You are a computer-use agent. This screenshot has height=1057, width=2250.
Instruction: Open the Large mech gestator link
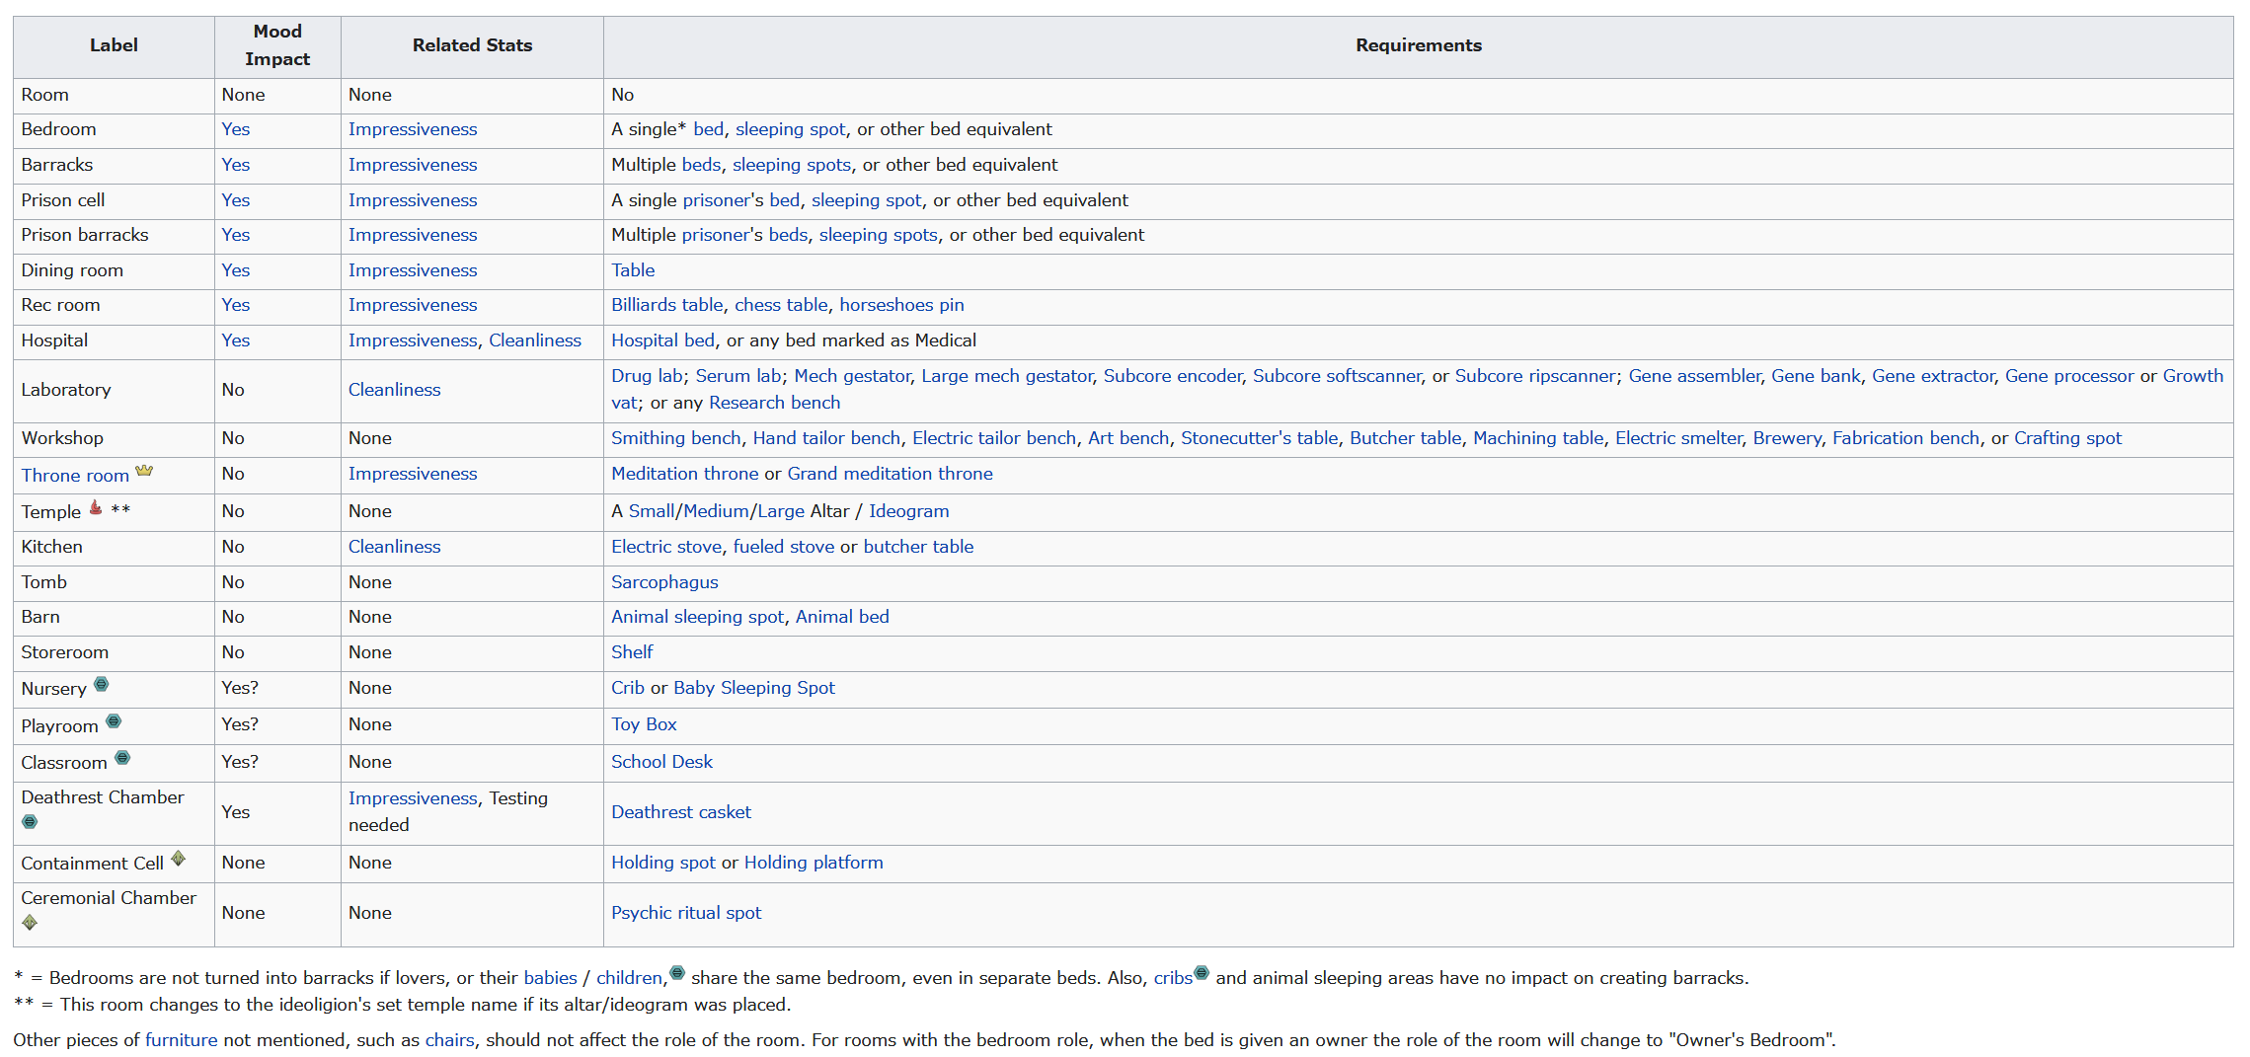tap(1007, 376)
